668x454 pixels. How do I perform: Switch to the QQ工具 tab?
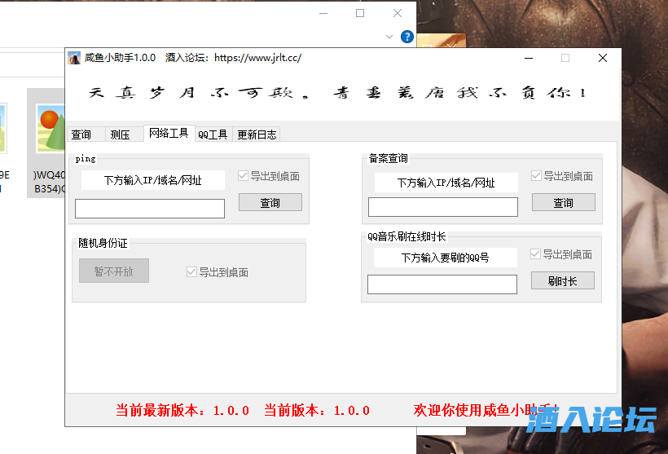click(213, 135)
